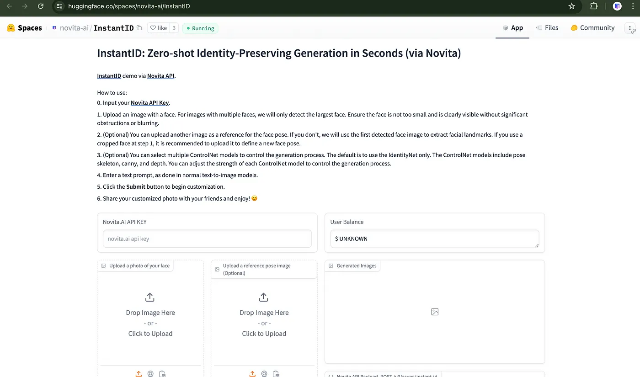Screen dimensions: 640x377
Task: Follow the InstantID link in the demo description
Action: tap(109, 76)
